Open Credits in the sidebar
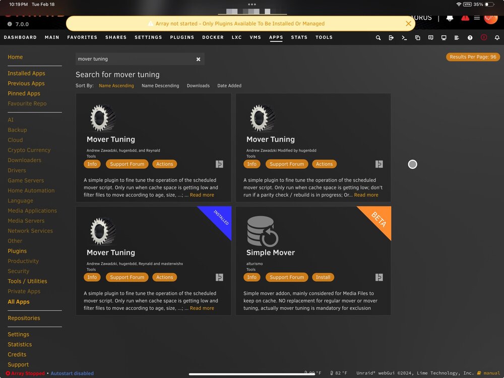 click(17, 355)
